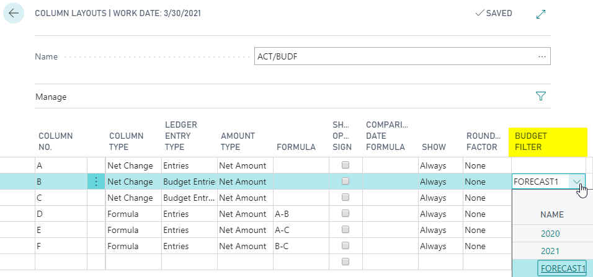Viewport: 593px width, 277px height.
Task: Click the Formula column header
Action: tap(296, 147)
